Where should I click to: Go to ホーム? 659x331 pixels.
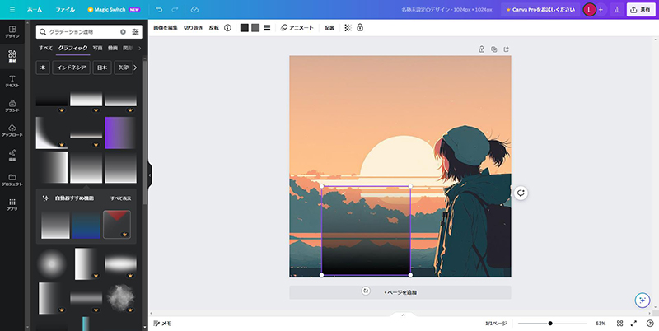[35, 9]
